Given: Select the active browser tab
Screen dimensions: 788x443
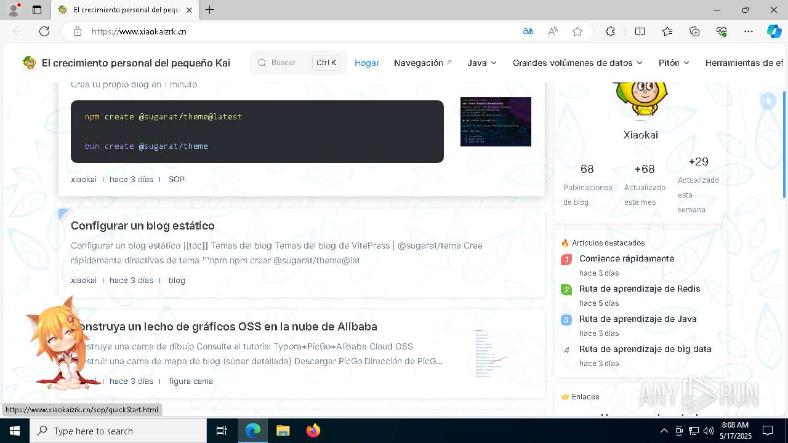Looking at the screenshot, I should [x=125, y=10].
